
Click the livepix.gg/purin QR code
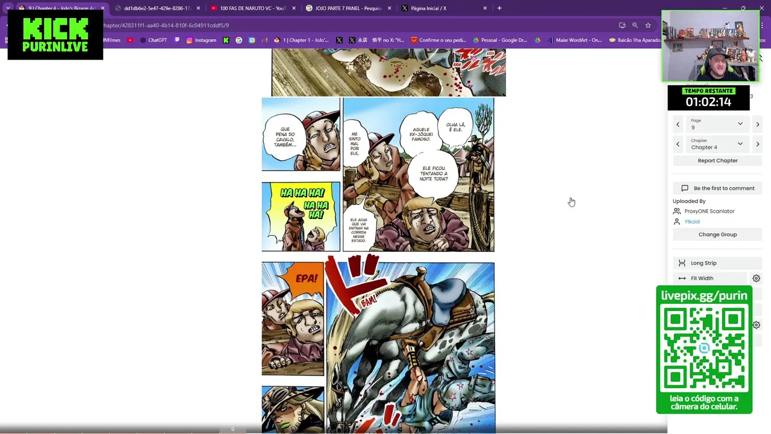pyautogui.click(x=704, y=348)
